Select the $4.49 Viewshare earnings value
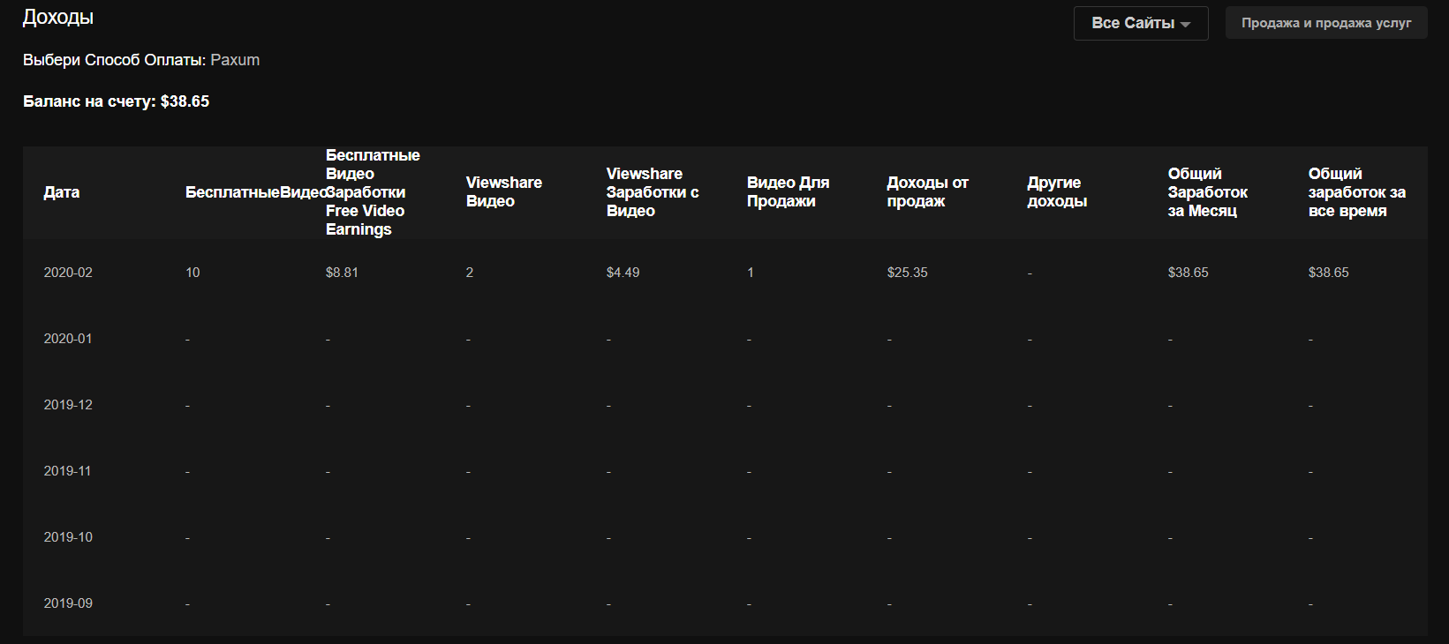 [x=623, y=273]
